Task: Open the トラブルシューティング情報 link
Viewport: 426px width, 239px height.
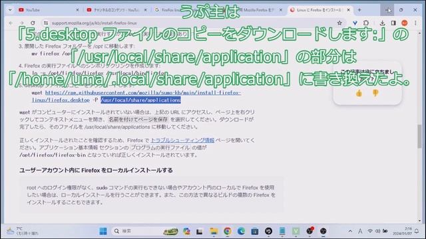Action: click(182, 140)
